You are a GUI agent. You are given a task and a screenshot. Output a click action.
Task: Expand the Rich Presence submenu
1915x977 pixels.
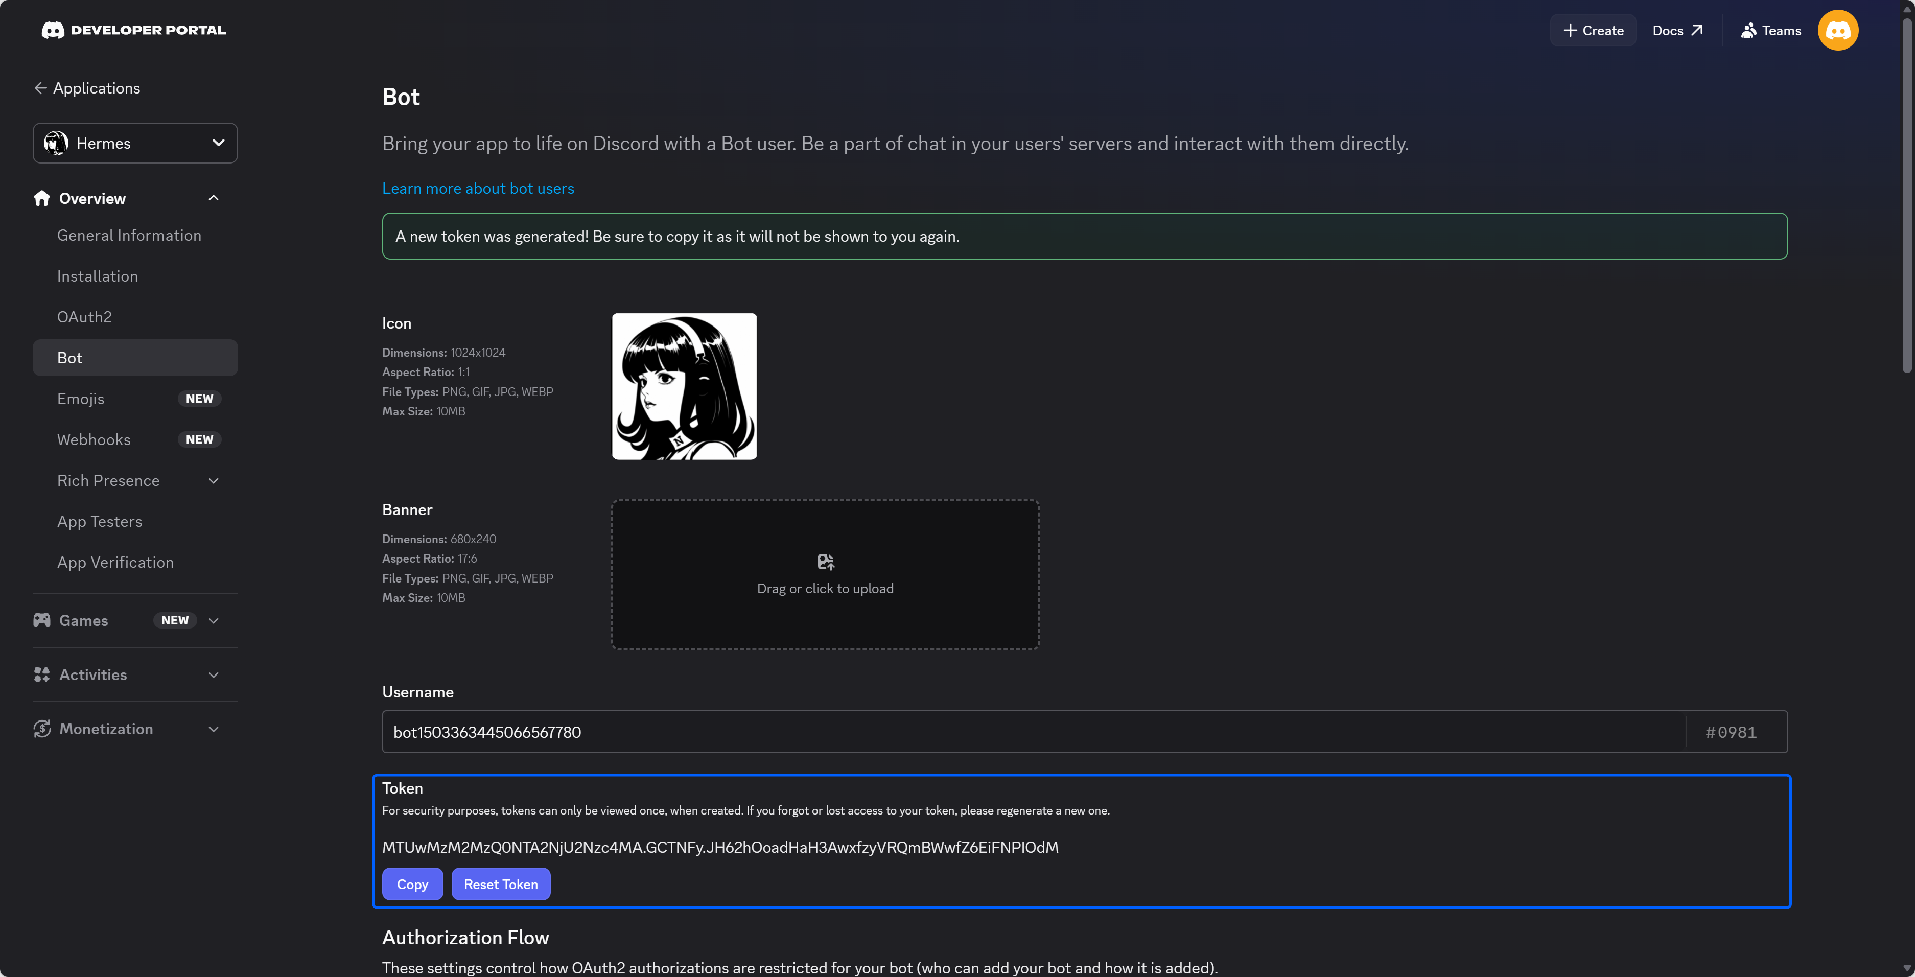point(214,480)
